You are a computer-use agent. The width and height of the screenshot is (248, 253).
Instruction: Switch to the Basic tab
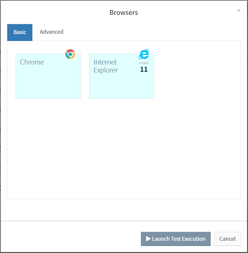(20, 32)
